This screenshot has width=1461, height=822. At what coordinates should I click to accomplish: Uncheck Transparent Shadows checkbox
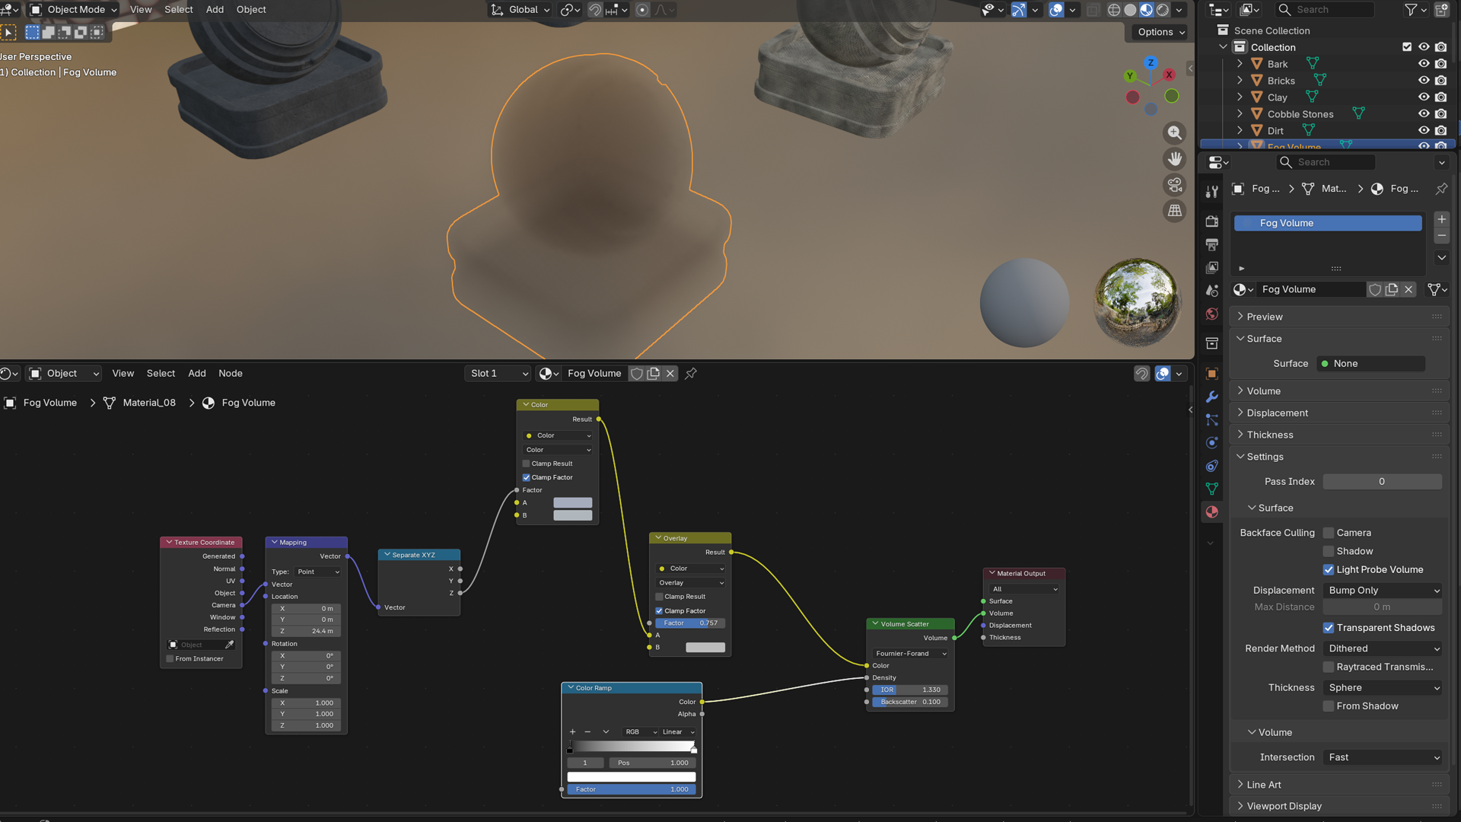[1329, 628]
